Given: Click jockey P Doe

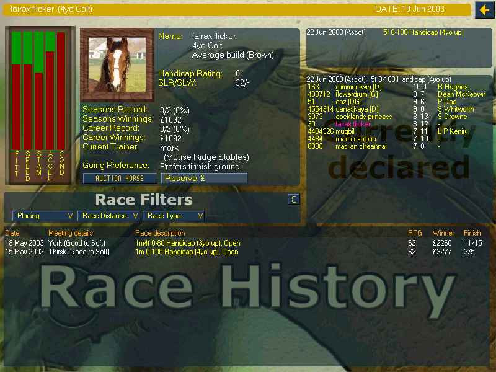Looking at the screenshot, I should (x=447, y=102).
